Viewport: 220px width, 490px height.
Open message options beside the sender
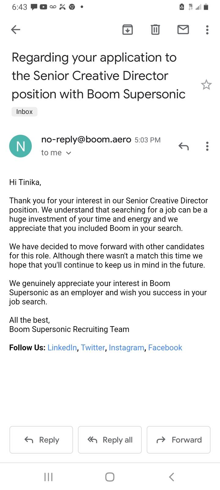(x=207, y=146)
